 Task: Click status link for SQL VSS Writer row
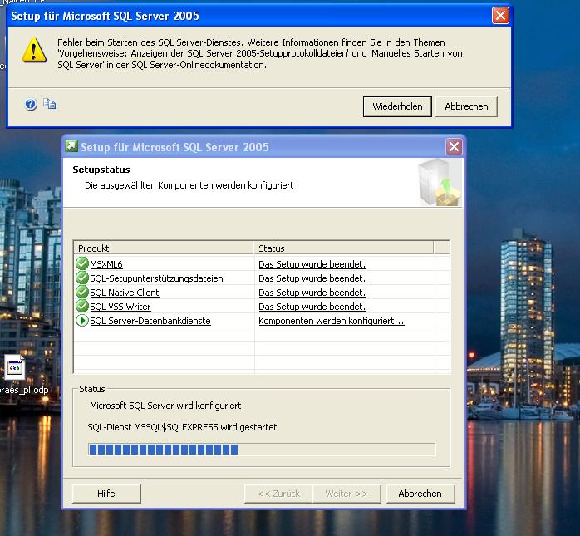[312, 307]
